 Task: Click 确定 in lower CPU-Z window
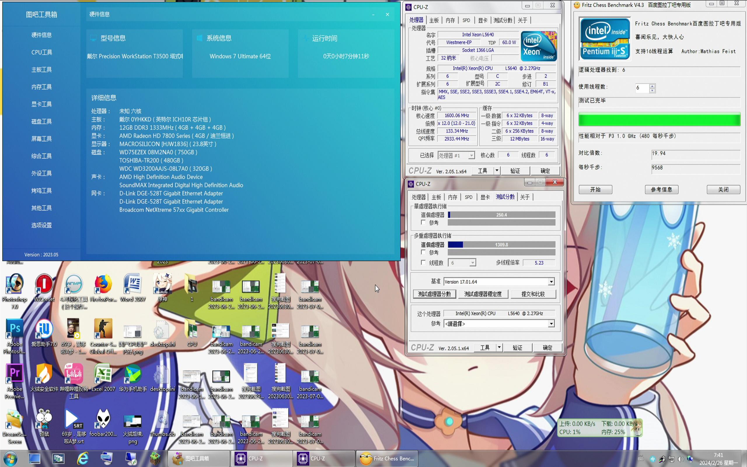click(547, 348)
